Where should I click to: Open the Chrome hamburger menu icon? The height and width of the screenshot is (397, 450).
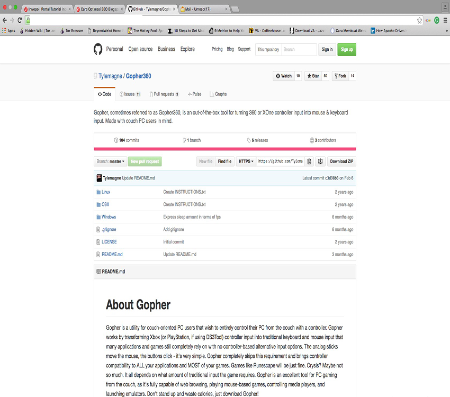point(445,20)
